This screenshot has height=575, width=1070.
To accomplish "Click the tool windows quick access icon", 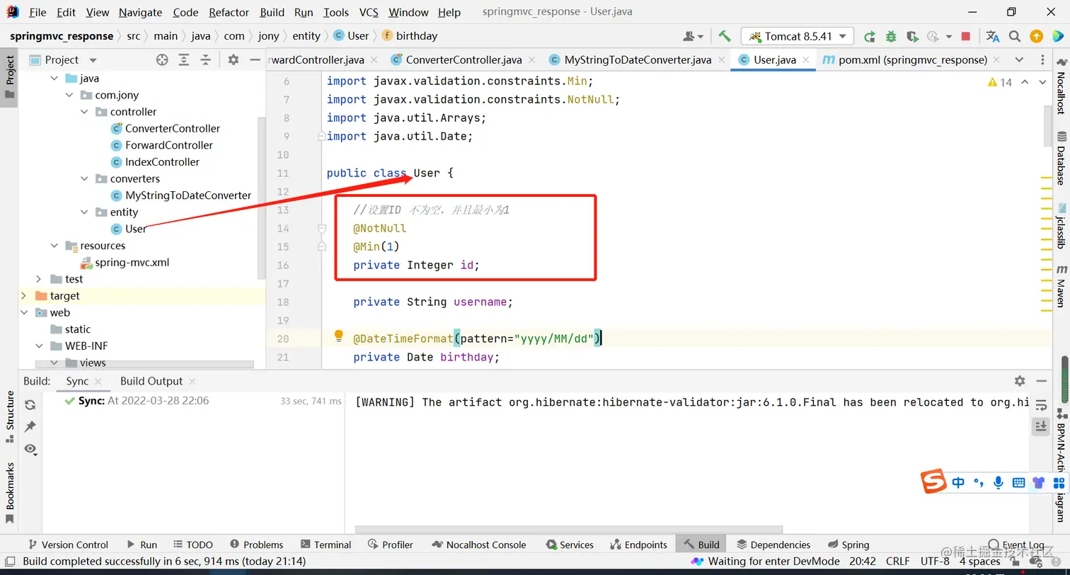I will [x=9, y=562].
